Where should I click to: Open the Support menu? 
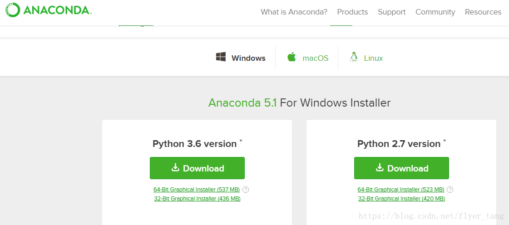[391, 12]
